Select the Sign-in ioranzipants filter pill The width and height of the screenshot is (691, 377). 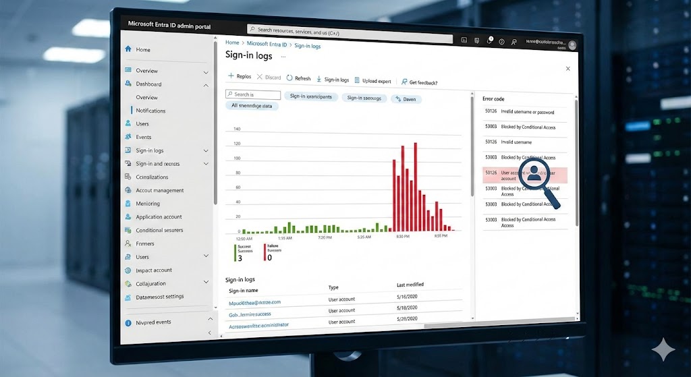coord(310,96)
